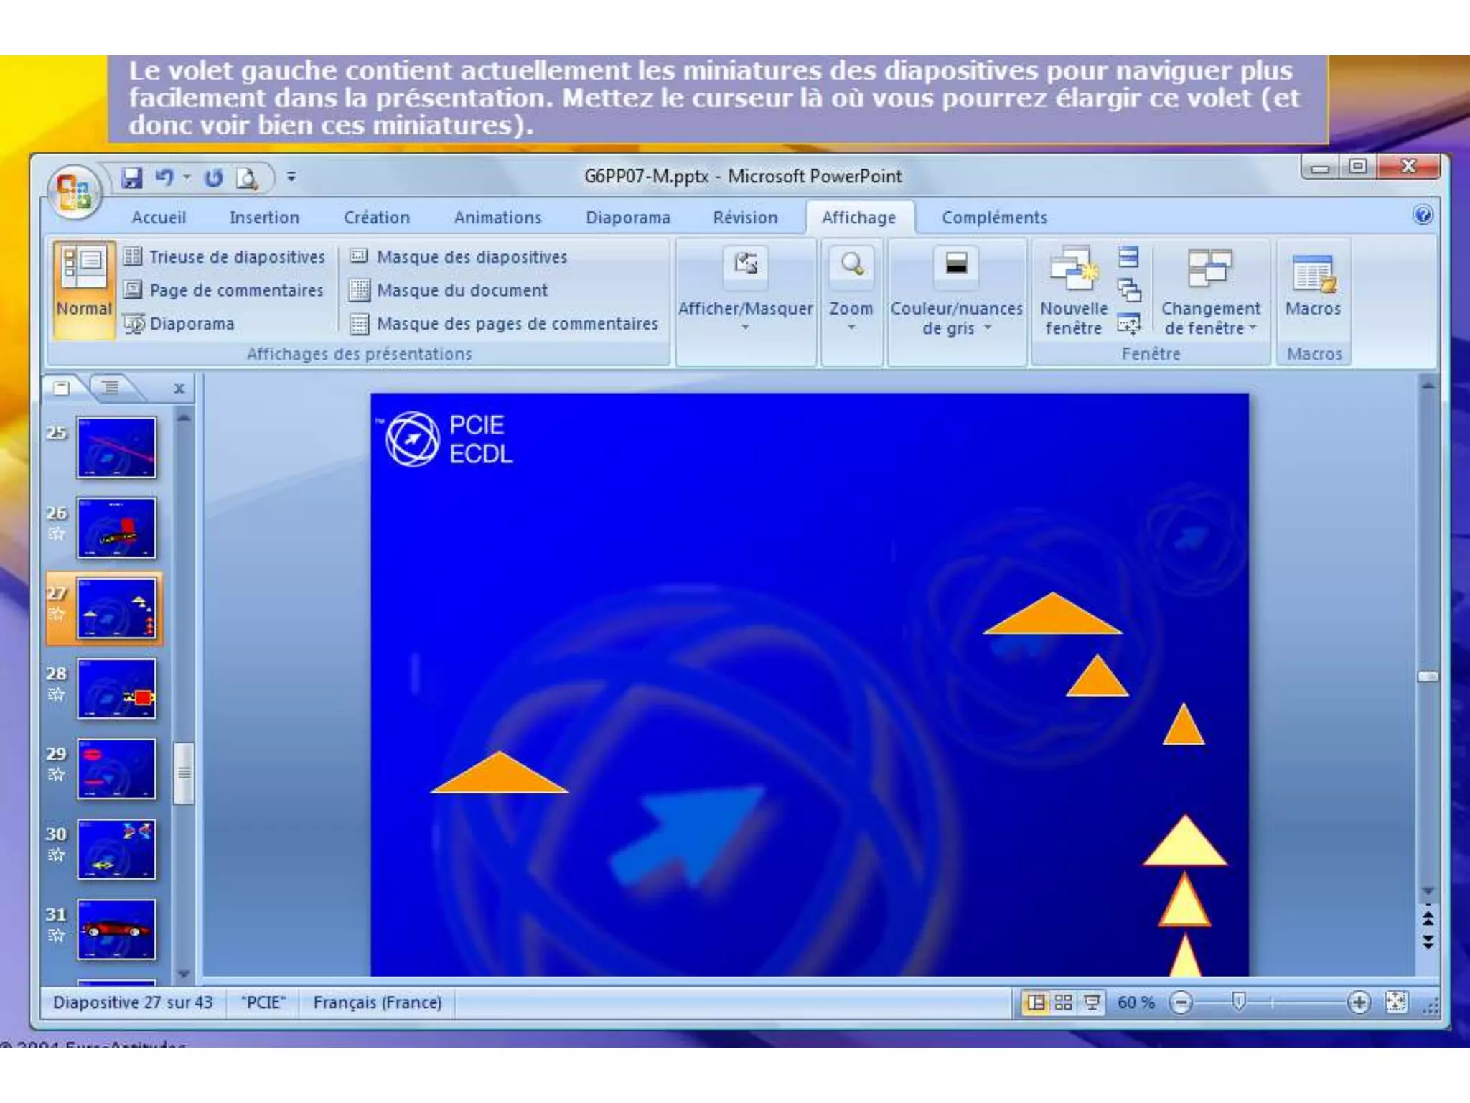Viewport: 1470px width, 1103px height.
Task: Click the Save icon in quick access toolbar
Action: (131, 177)
